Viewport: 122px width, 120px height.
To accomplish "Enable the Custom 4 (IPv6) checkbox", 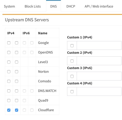I will [x=72, y=92].
